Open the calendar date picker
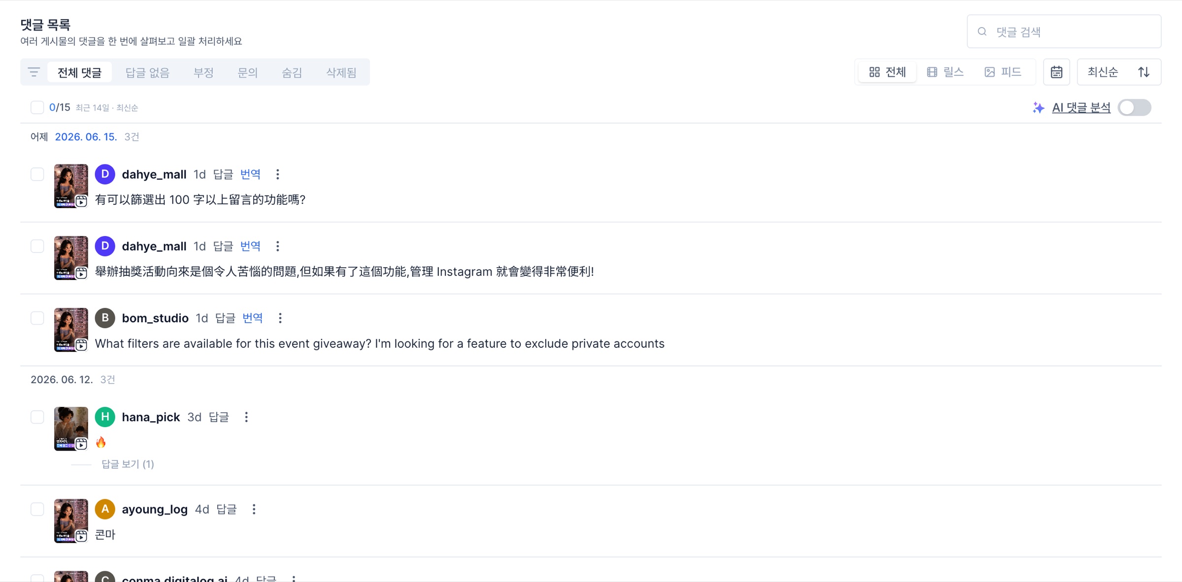The height and width of the screenshot is (582, 1182). pyautogui.click(x=1056, y=72)
